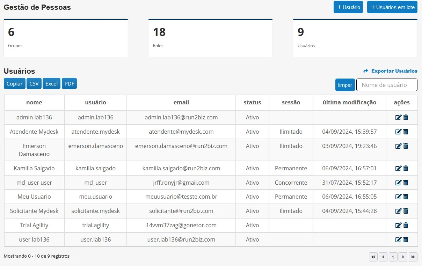This screenshot has width=422, height=266.
Task: Delete the Kamilla Salgado user
Action: pos(406,168)
